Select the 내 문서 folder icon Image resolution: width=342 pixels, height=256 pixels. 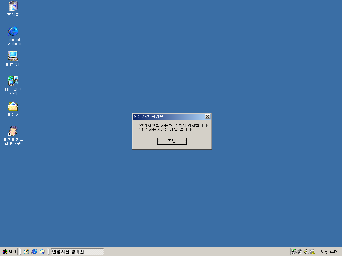13,109
